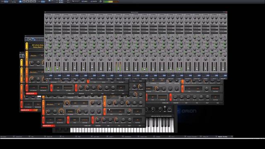Screen dimensions: 265x149
Task: Close the Mixing Desk window
Action: (226, 12)
